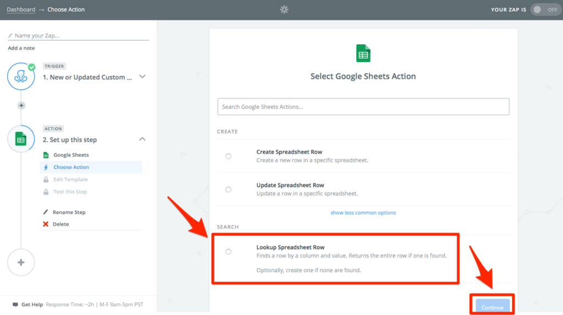This screenshot has width=563, height=315.
Task: Click 'Lookup Spreadsheet Row' title text
Action: (x=290, y=248)
